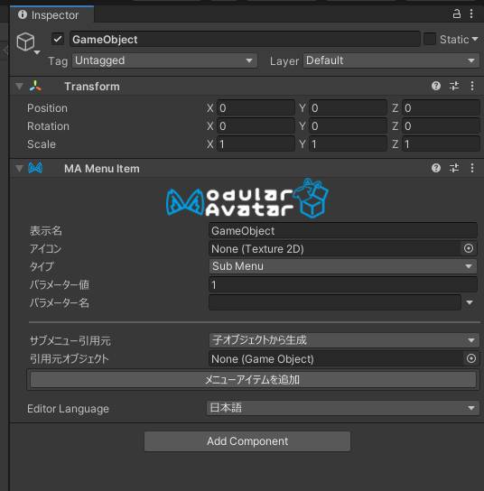
Task: Open the Inspector tab options menu
Action: (471, 14)
